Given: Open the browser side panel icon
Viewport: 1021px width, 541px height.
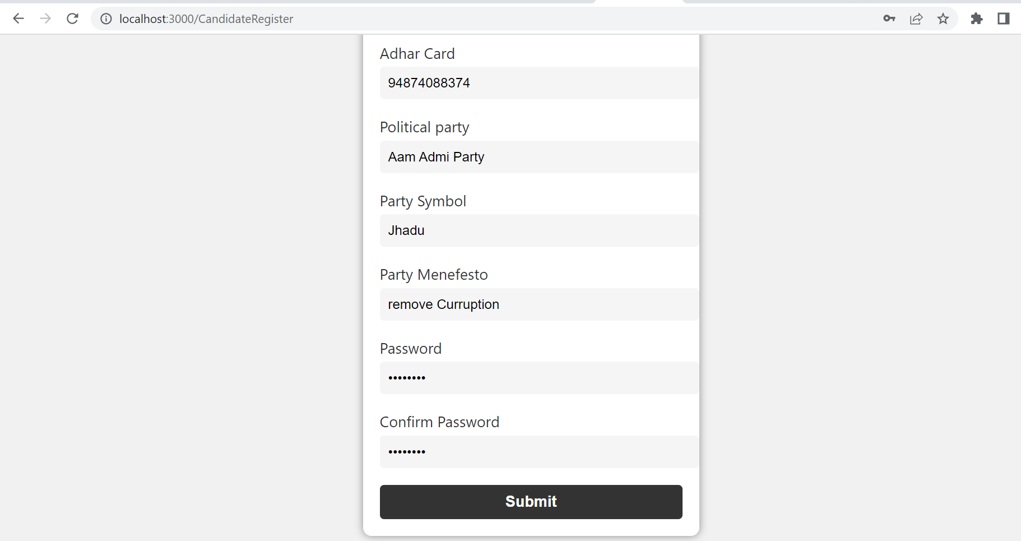Looking at the screenshot, I should pos(1003,19).
